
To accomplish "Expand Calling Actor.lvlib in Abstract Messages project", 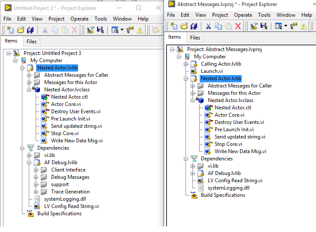I will pos(186,64).
